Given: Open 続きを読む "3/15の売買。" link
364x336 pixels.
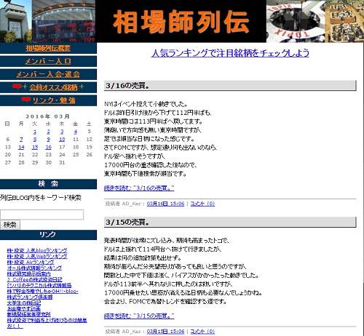Looking at the screenshot, I should point(139,316).
